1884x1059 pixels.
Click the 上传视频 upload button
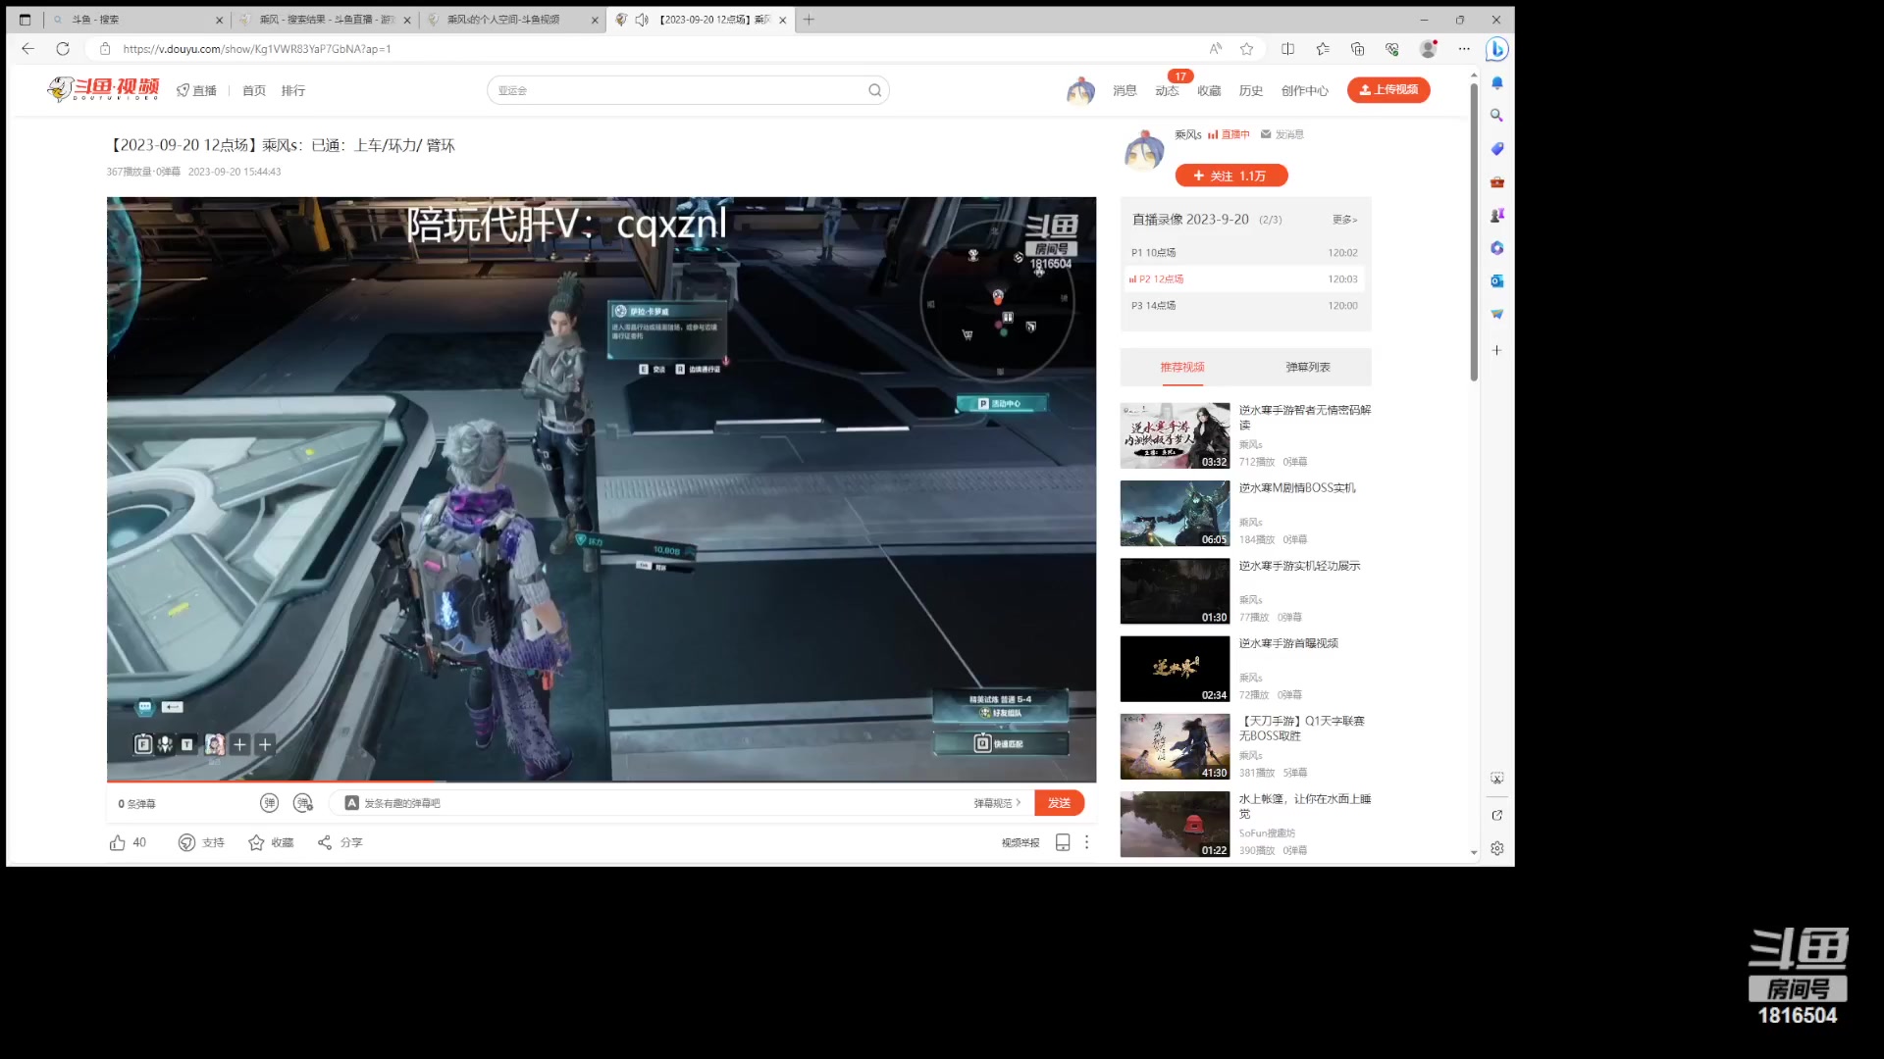click(1388, 89)
